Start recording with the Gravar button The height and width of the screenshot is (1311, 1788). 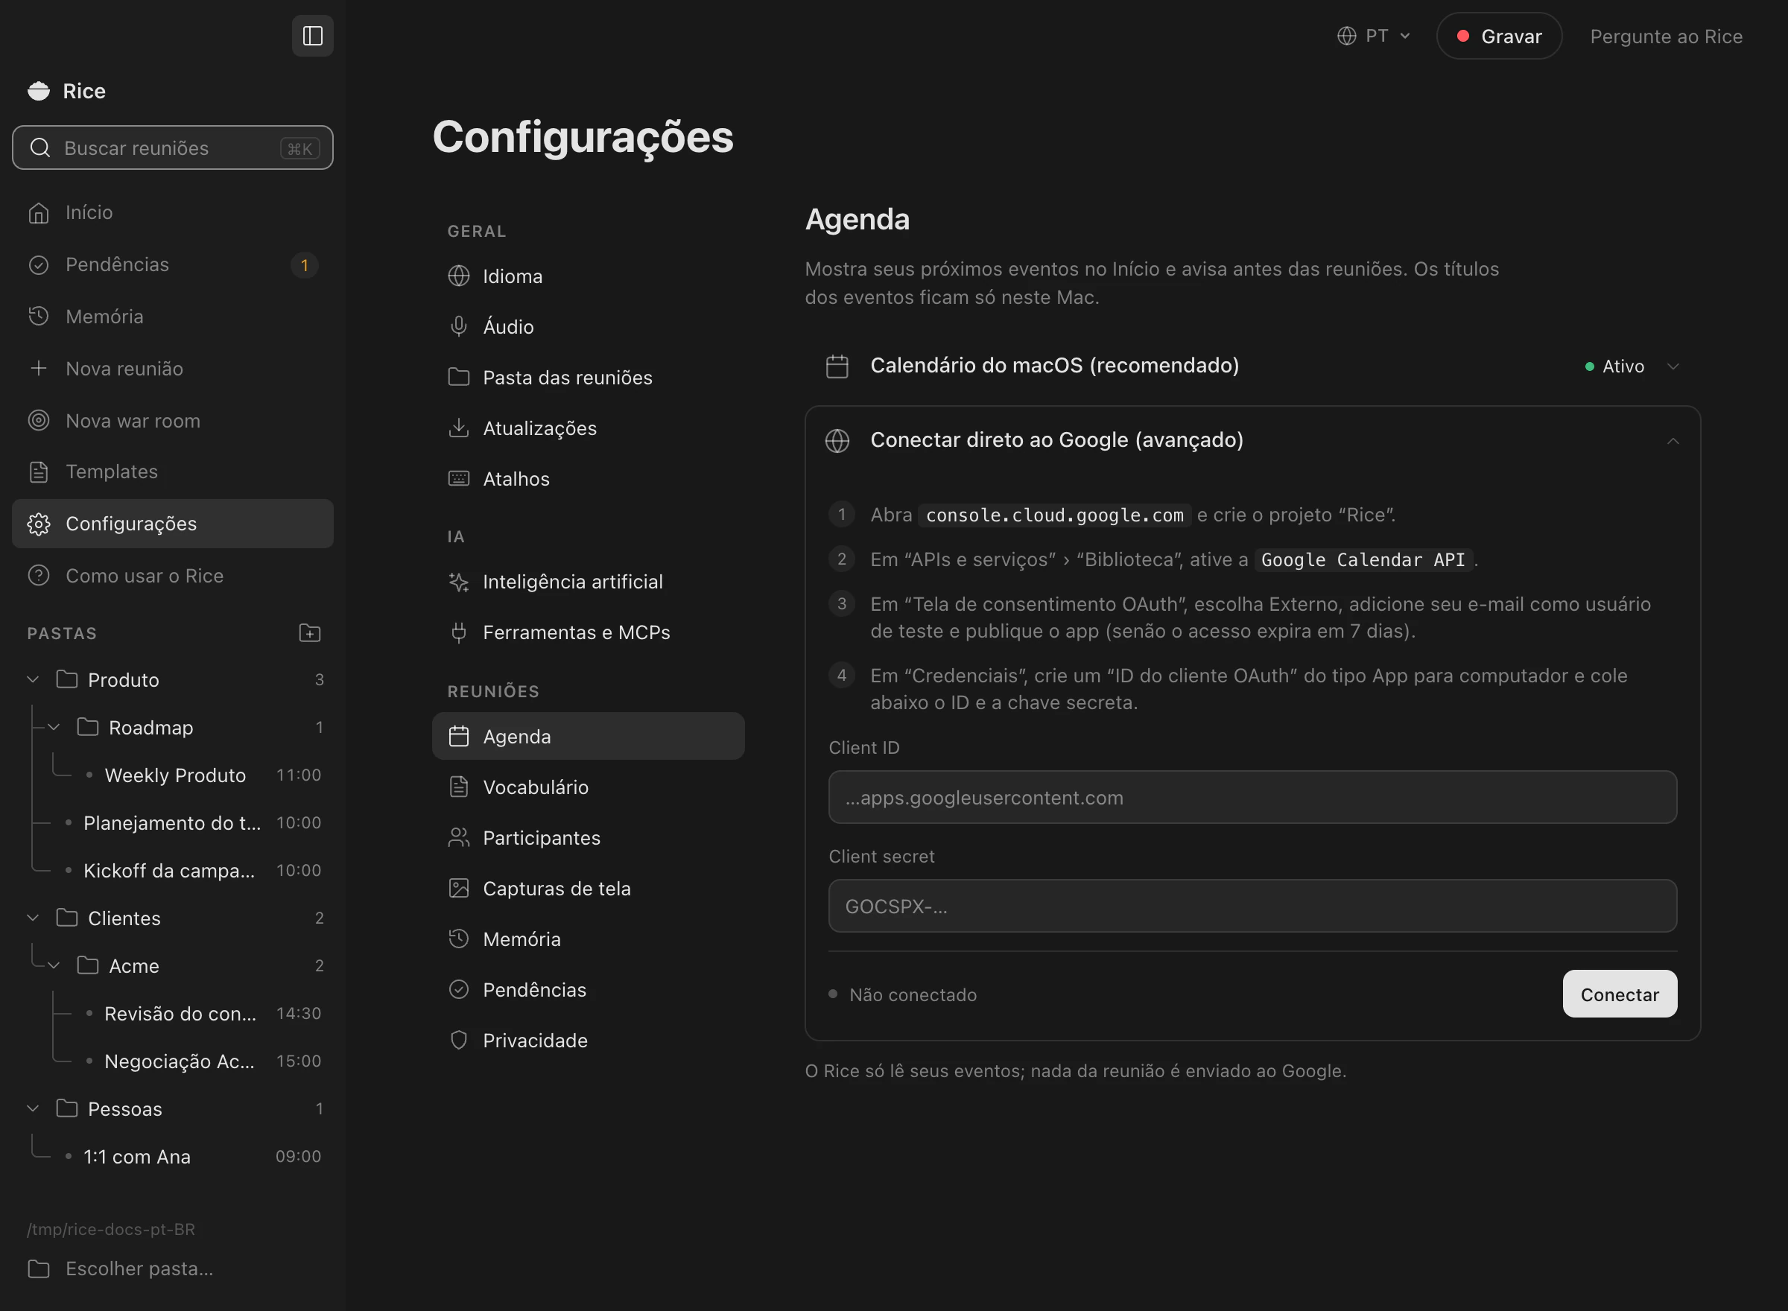point(1499,36)
